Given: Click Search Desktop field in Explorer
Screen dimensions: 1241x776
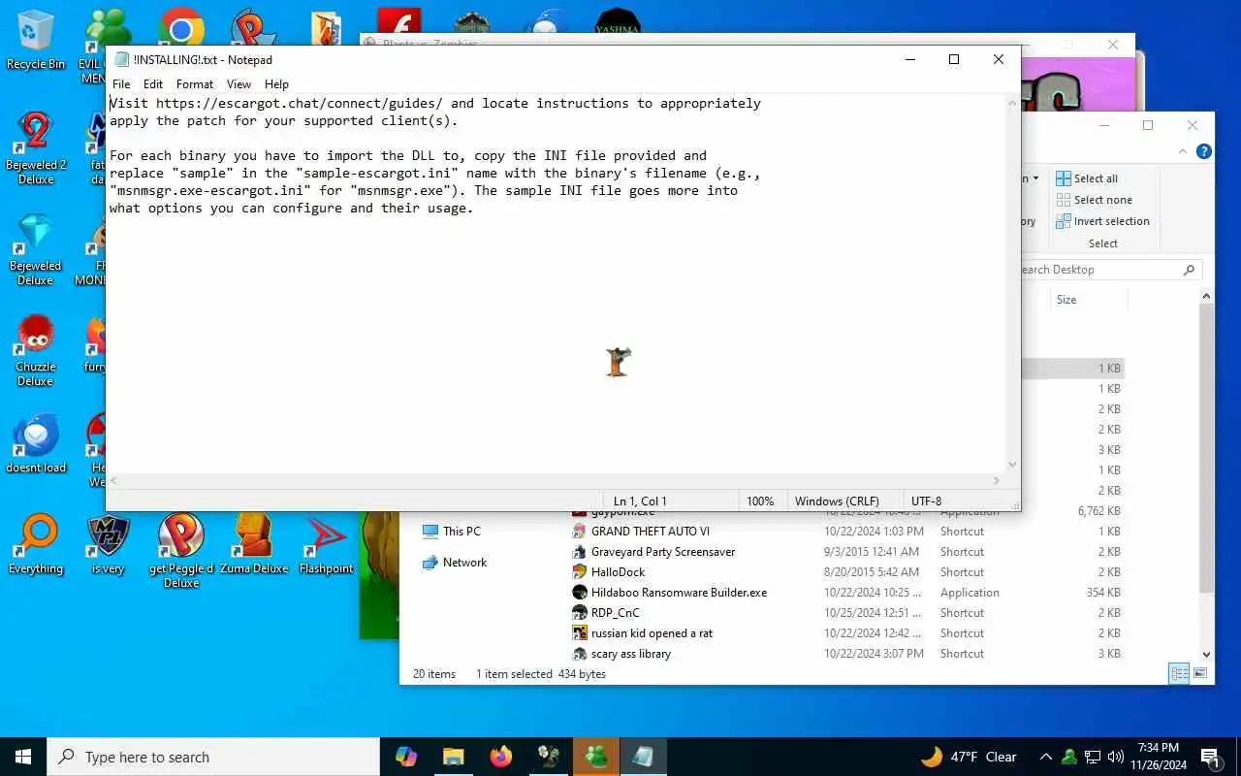Looking at the screenshot, I should tap(1109, 270).
